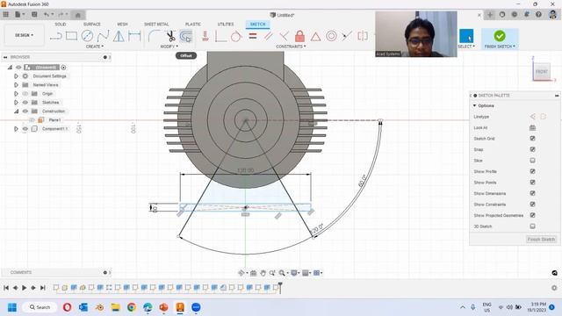This screenshot has width=562, height=316.
Task: Select the Fillet tool in Modify
Action: tap(155, 36)
